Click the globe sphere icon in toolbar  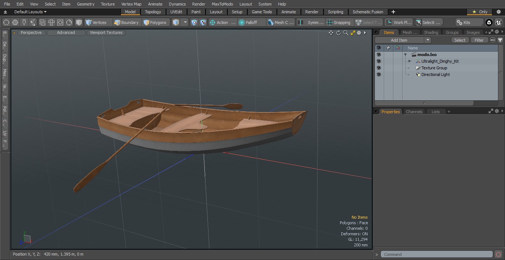15,22
